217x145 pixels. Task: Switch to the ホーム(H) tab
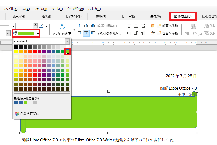[19, 17]
